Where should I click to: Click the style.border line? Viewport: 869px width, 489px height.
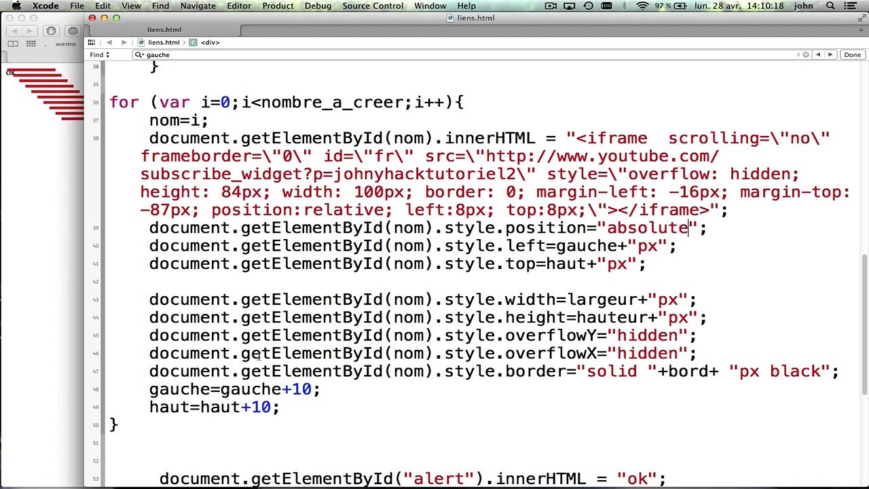tap(494, 372)
